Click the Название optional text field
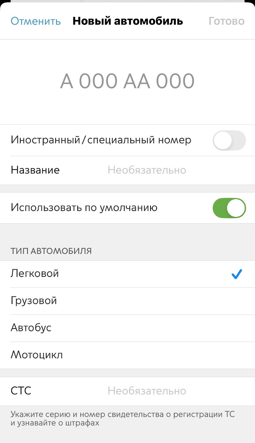255x443 pixels. 147,170
